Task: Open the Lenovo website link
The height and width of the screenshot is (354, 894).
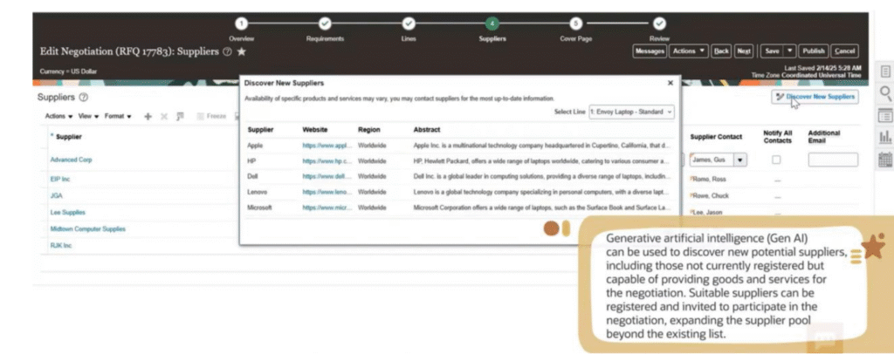Action: coord(327,193)
